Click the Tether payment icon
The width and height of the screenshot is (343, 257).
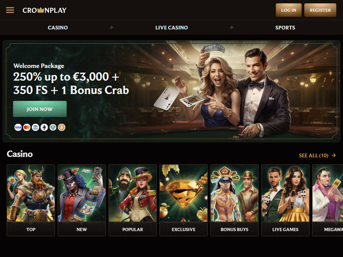click(53, 127)
